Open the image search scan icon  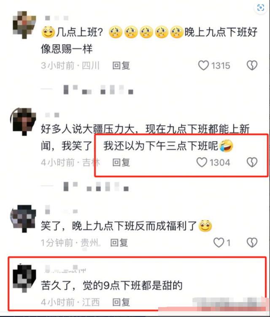pos(260,8)
